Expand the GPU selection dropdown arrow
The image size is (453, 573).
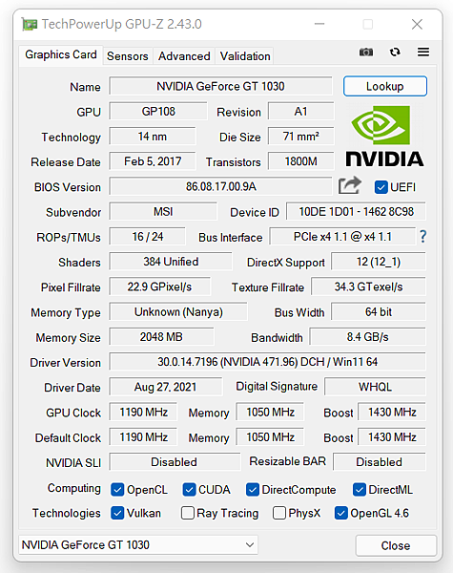click(x=250, y=545)
